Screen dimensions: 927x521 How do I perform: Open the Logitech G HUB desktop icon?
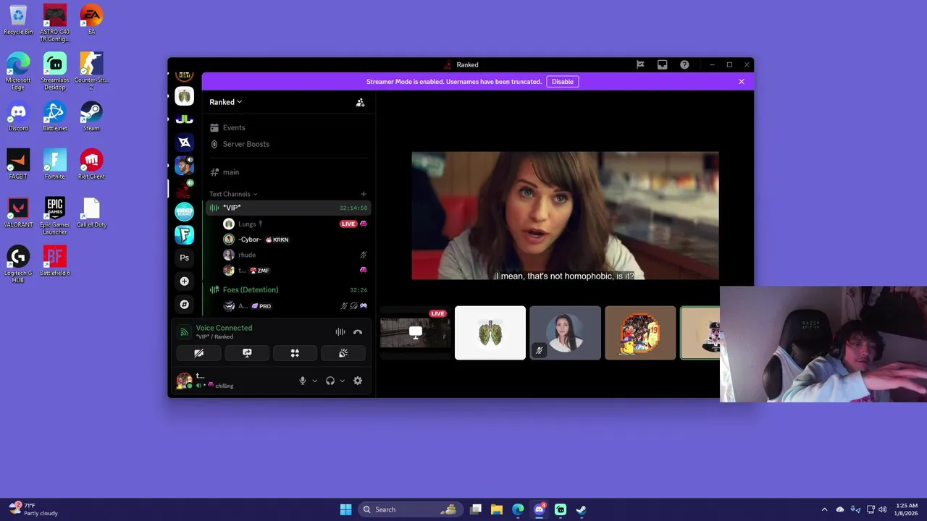point(18,264)
